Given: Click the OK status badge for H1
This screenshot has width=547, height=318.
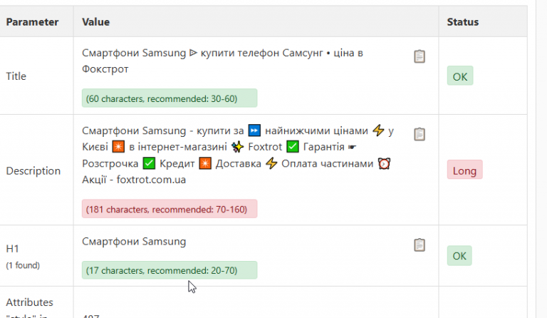Looking at the screenshot, I should [459, 255].
